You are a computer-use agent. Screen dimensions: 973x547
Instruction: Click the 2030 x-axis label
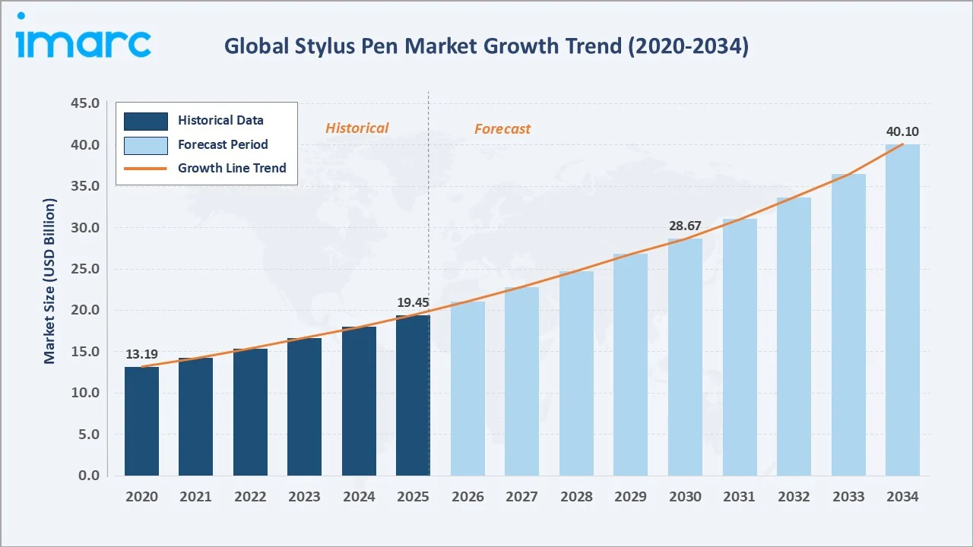[x=685, y=497]
